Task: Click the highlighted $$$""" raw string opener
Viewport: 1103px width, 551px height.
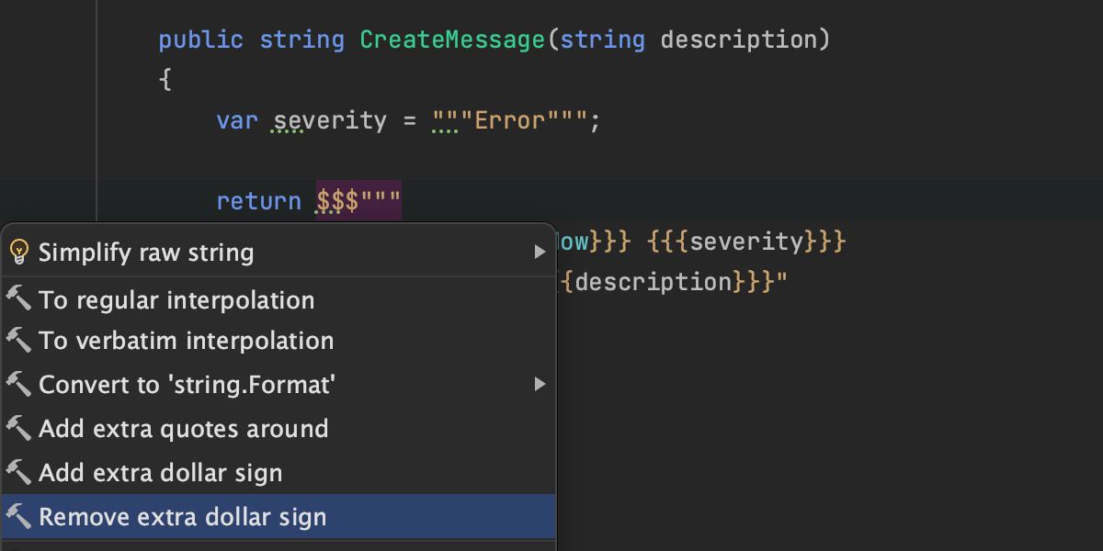Action: point(358,201)
